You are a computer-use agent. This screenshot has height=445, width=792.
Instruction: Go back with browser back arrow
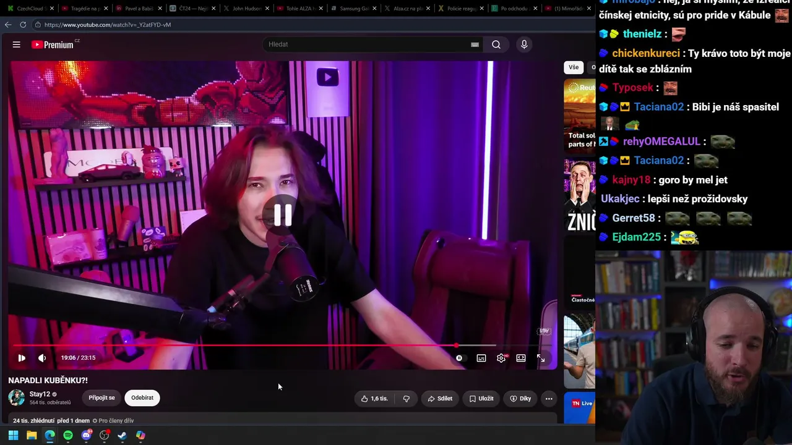pyautogui.click(x=8, y=25)
